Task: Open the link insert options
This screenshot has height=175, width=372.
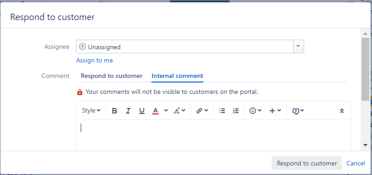Action: pos(202,111)
